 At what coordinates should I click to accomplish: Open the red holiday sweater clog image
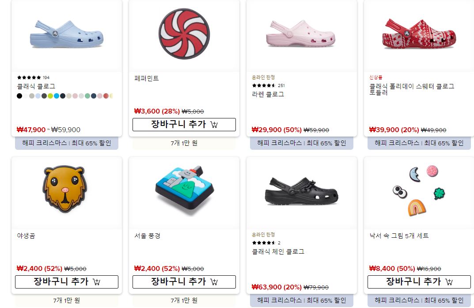419,34
